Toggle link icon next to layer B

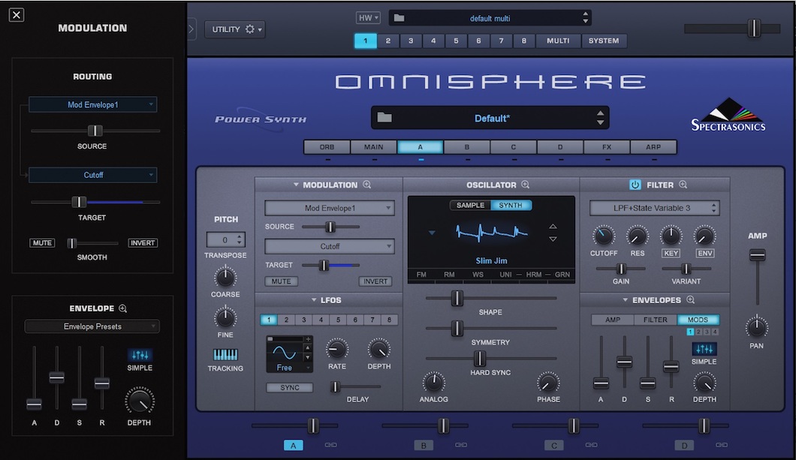click(461, 445)
